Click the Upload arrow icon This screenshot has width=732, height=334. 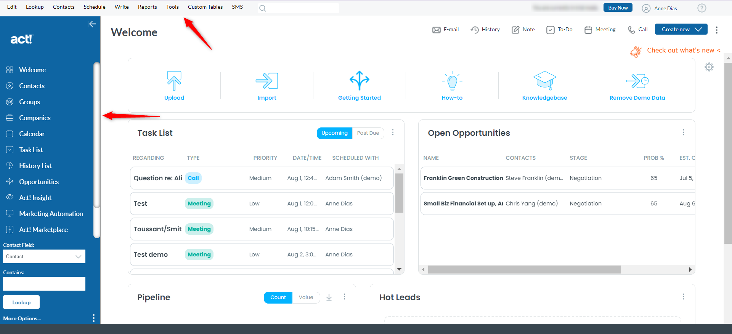point(174,81)
